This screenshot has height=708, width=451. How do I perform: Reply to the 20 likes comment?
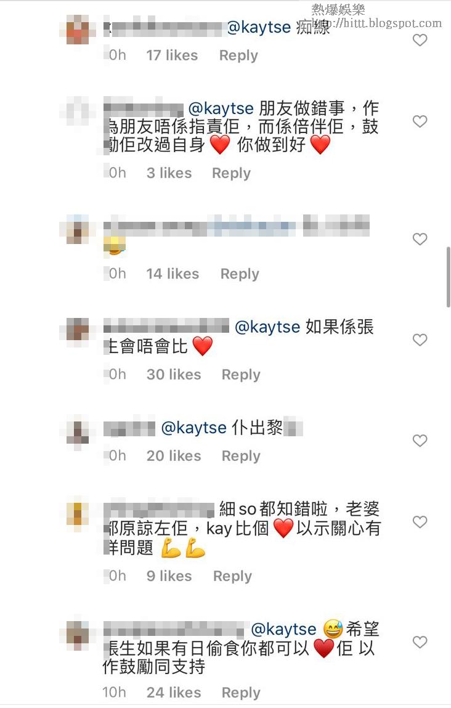tap(241, 456)
